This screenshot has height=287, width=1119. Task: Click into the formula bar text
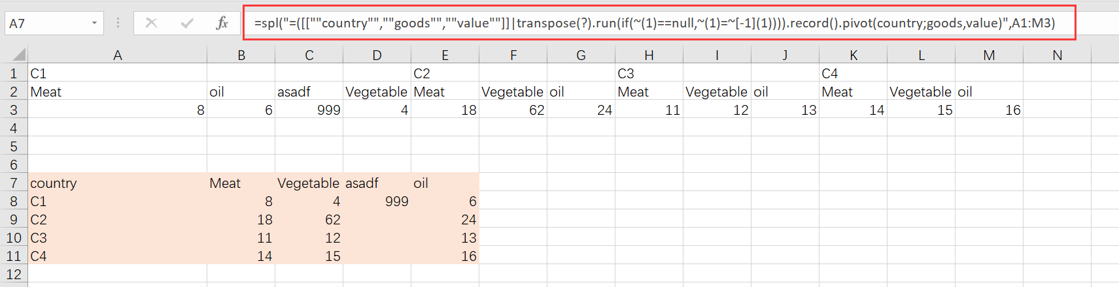[654, 23]
